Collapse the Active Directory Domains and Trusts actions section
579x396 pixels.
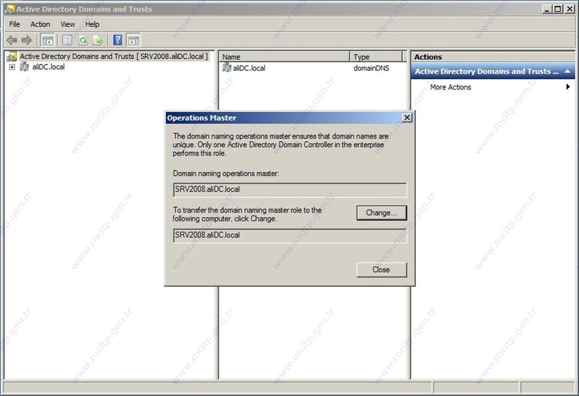567,71
